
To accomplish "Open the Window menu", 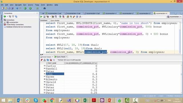I will click(49, 5).
